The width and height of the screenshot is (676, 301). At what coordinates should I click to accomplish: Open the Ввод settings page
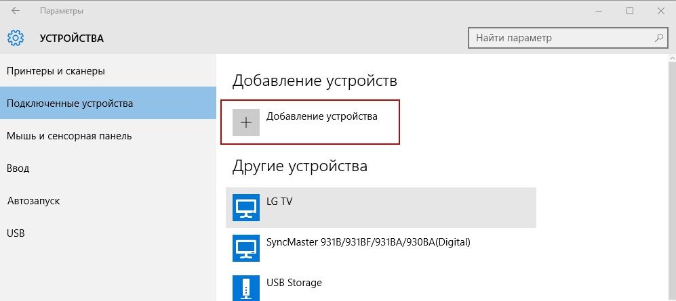(x=19, y=168)
